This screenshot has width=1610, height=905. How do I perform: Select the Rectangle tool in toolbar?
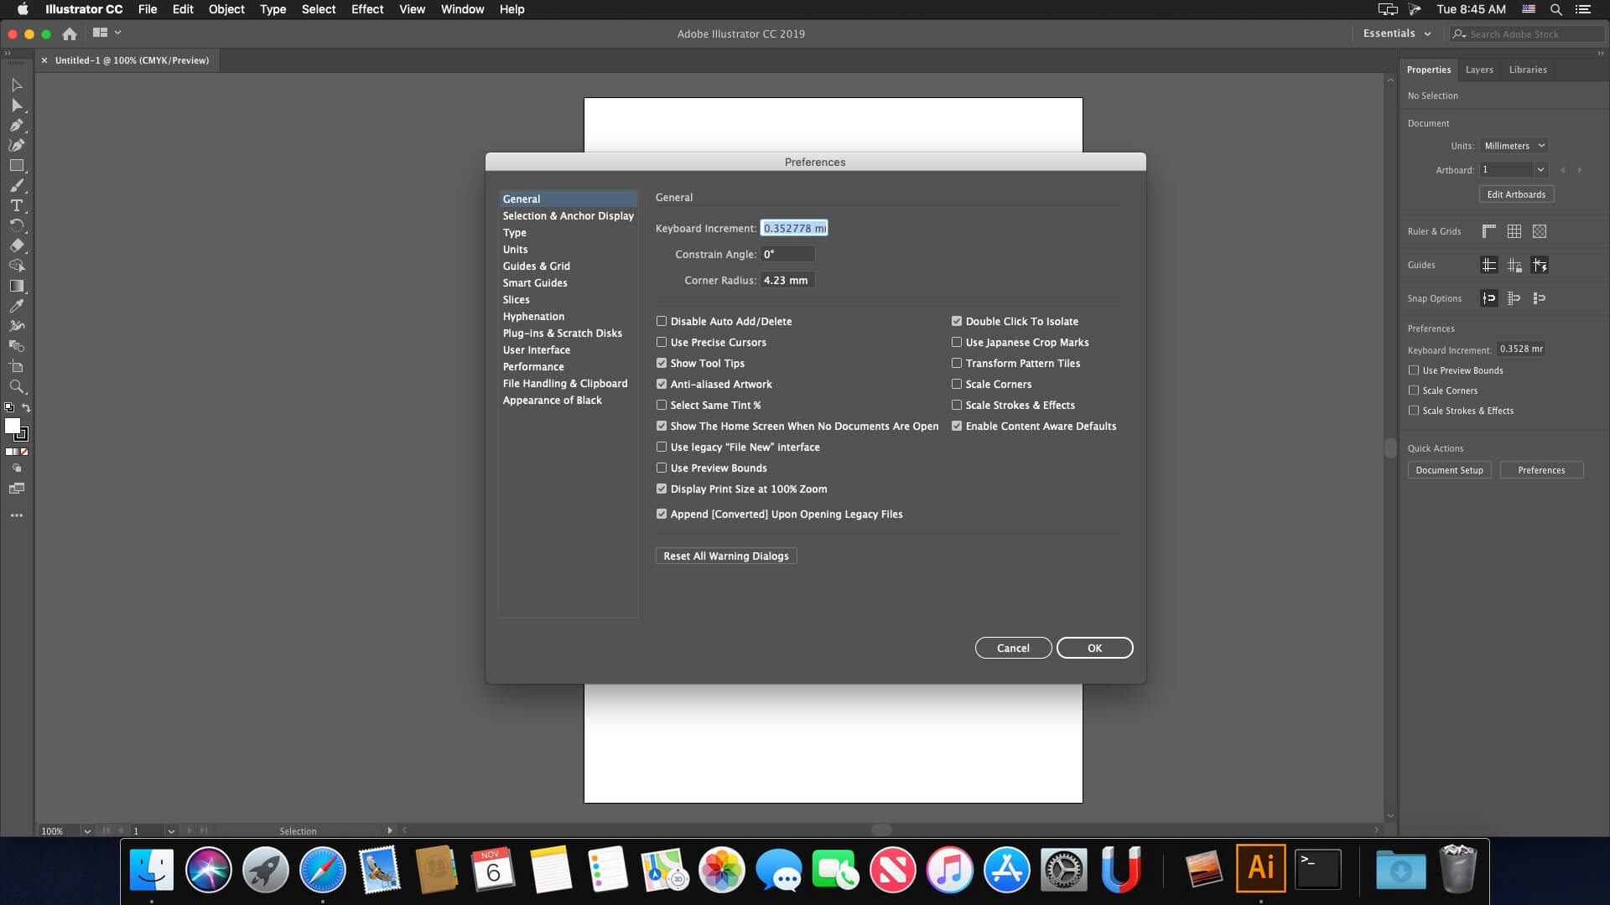pyautogui.click(x=17, y=164)
